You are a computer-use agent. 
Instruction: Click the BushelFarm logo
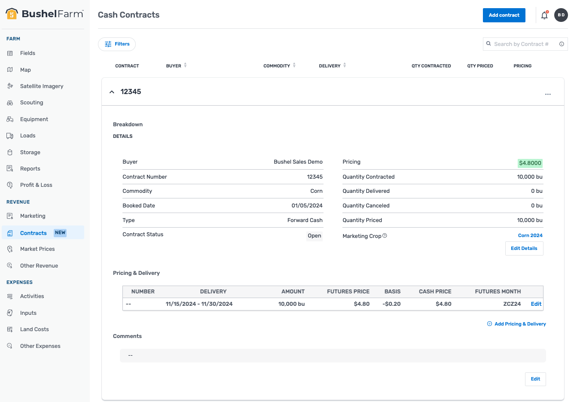pos(44,14)
